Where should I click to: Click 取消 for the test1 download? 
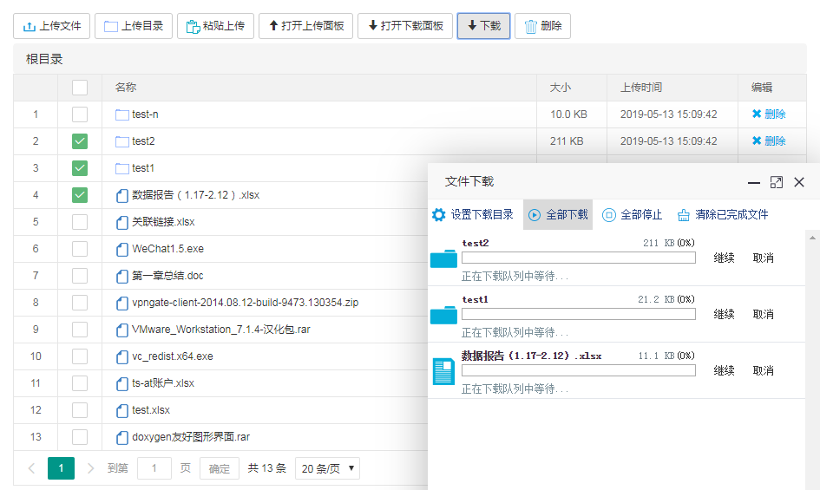point(763,314)
